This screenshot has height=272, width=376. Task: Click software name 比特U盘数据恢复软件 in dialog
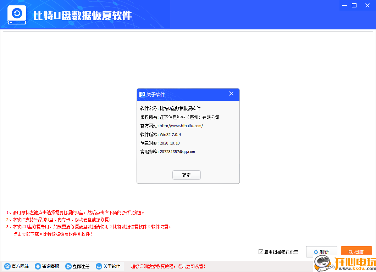click(180, 108)
